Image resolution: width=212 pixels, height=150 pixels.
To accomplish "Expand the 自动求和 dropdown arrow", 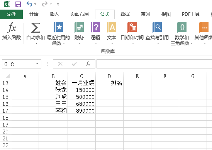I will click(x=36, y=43).
